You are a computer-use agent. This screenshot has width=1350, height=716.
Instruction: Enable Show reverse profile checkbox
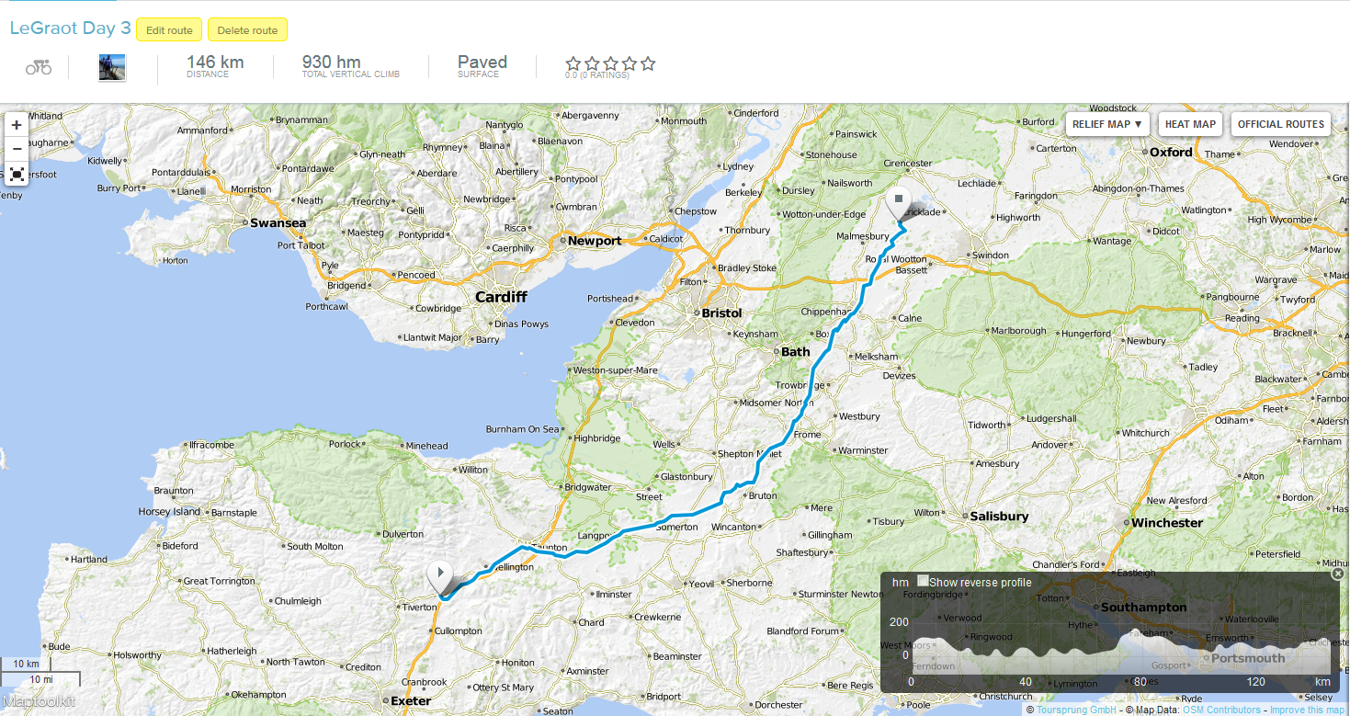[923, 581]
